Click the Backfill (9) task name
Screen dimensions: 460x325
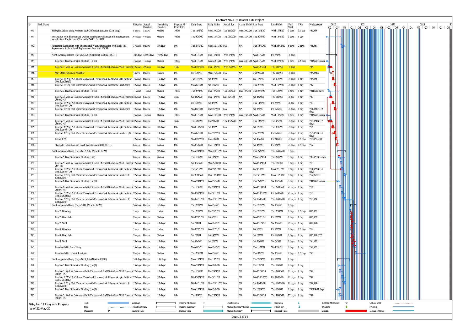pos(61,139)
